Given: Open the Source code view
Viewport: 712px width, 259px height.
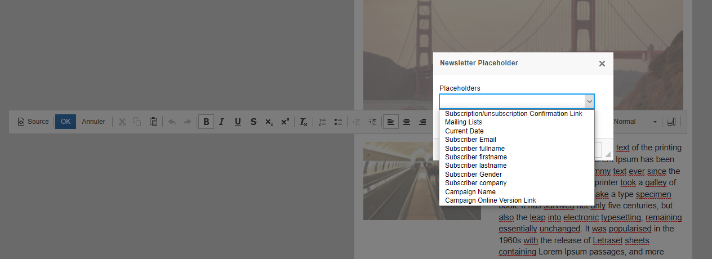Looking at the screenshot, I should pyautogui.click(x=33, y=122).
